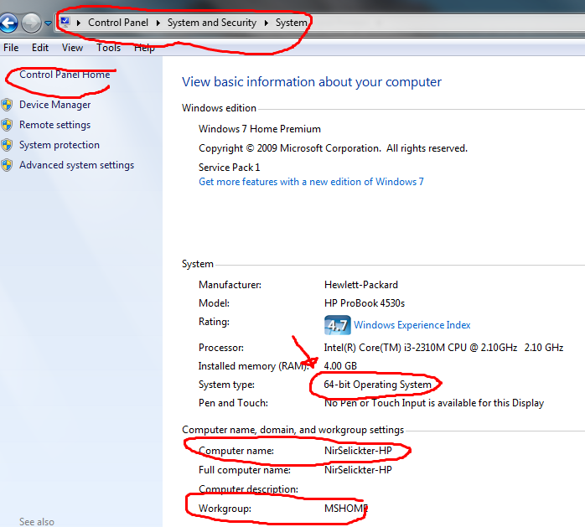Image resolution: width=585 pixels, height=527 pixels.
Task: Click shield icon beside Remote settings
Action: point(7,125)
